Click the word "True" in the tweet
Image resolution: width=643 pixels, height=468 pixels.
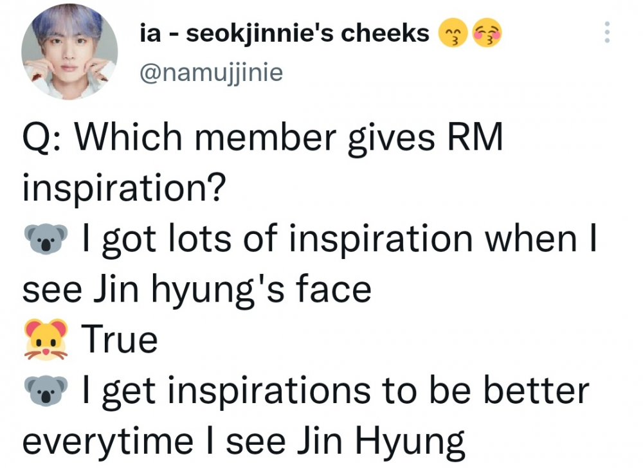pos(120,339)
